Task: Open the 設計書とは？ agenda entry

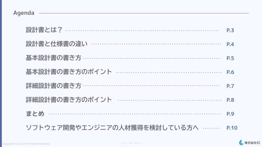Action: point(44,30)
